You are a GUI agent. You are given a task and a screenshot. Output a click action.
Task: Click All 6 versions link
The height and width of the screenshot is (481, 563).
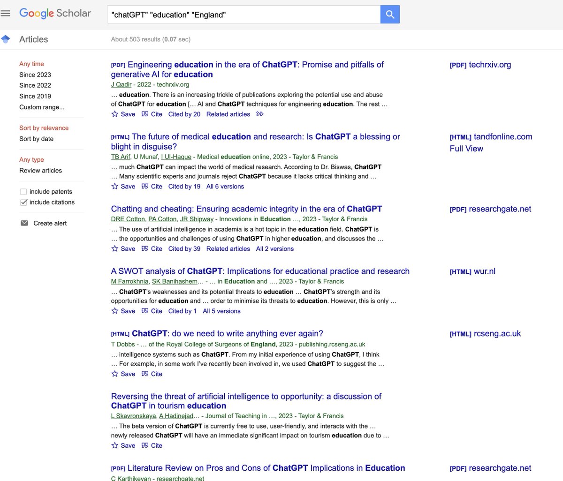tap(225, 186)
